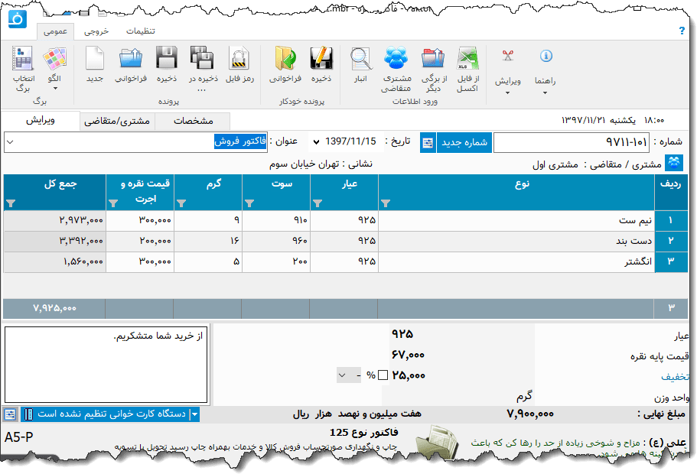697x474 pixels.
Task: Expand the card reader status dropdown arrow
Action: tap(195, 414)
